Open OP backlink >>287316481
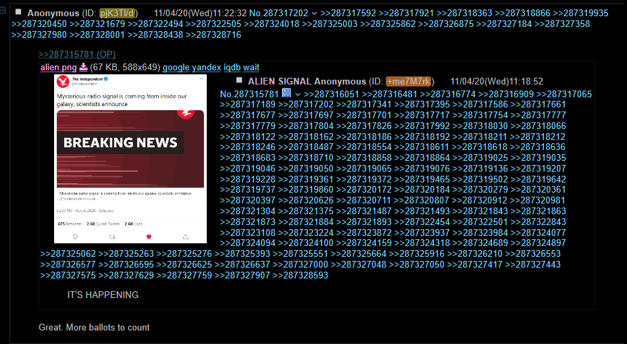Image resolution: width=627 pixels, height=344 pixels. coord(389,95)
